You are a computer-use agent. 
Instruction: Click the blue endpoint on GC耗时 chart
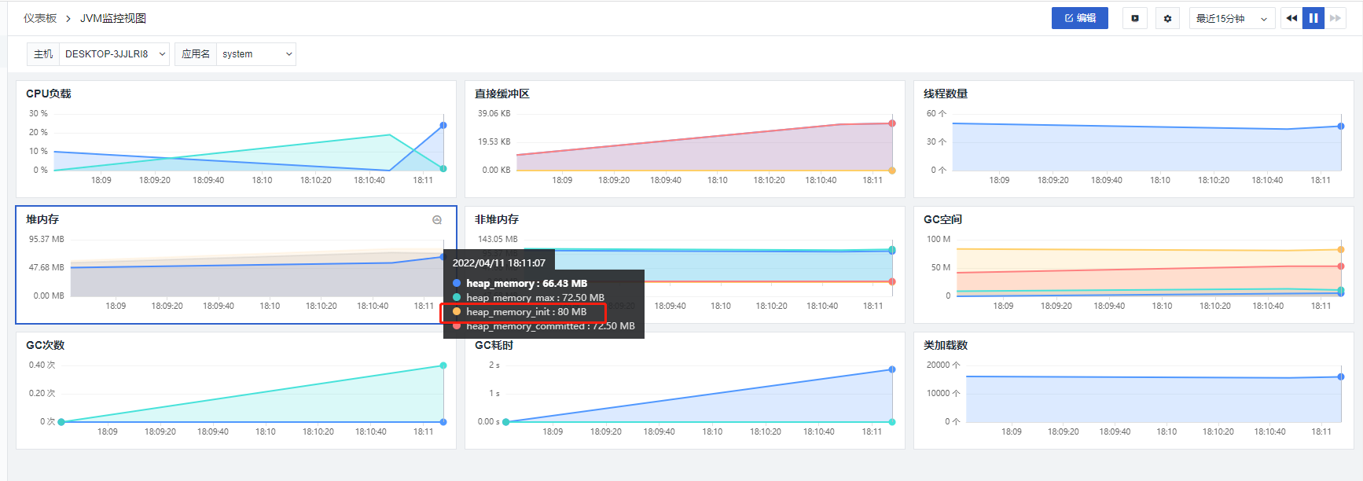click(x=892, y=369)
